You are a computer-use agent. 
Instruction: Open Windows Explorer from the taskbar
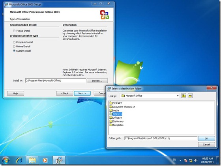(32, 160)
